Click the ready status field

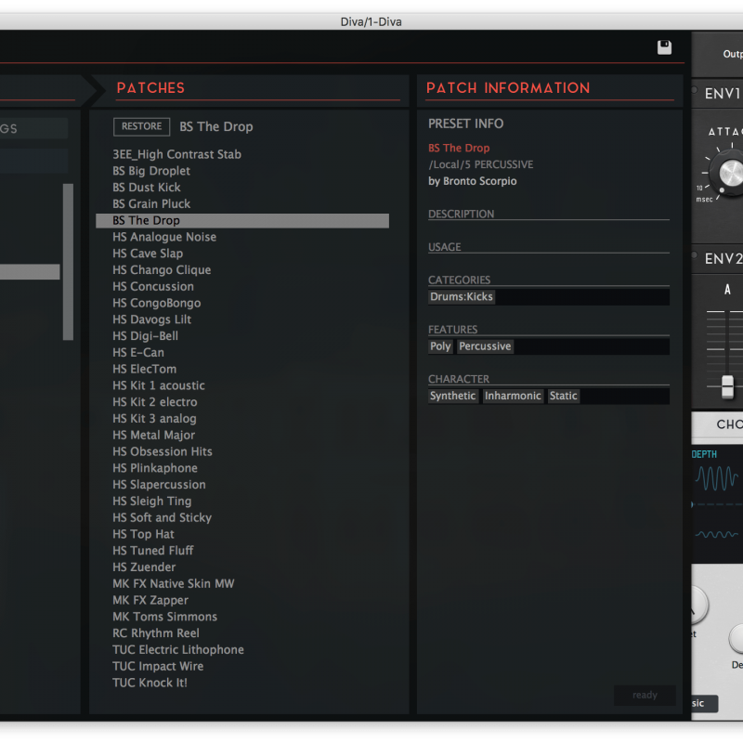(645, 695)
